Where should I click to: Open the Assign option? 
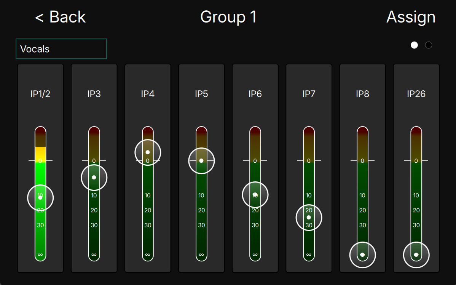point(411,17)
